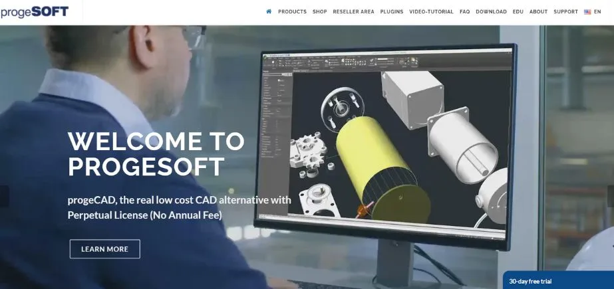The image size is (614, 289).
Task: Open the PLUGINS menu item
Action: point(392,12)
